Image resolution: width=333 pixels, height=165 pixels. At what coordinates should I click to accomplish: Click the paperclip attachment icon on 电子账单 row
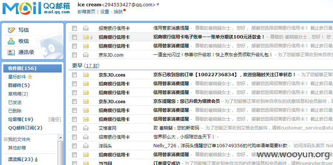click(91, 37)
